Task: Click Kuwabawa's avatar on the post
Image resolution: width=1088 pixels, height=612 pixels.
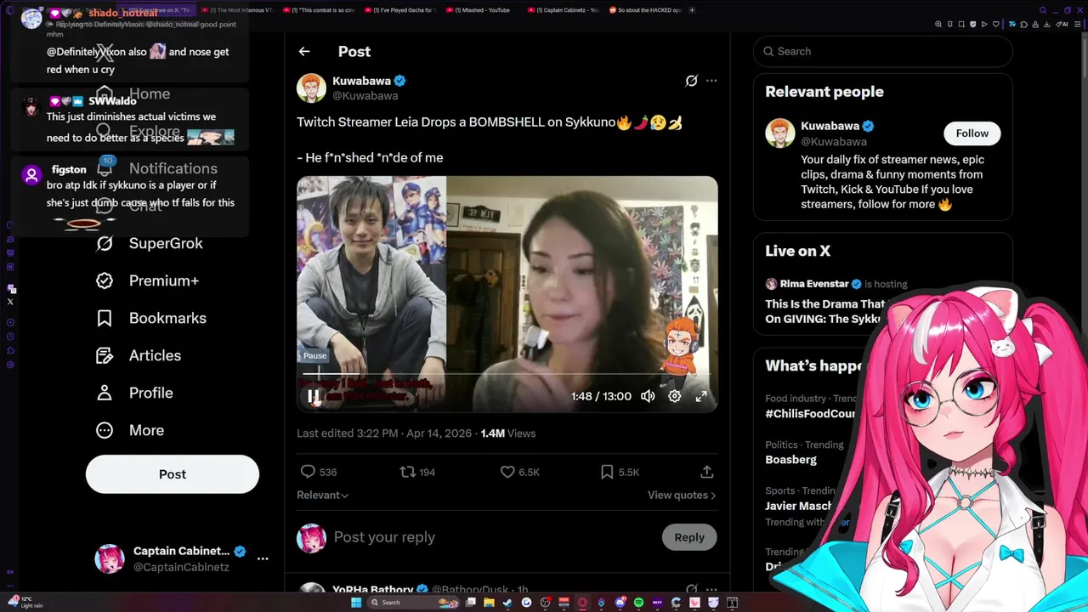Action: pyautogui.click(x=311, y=88)
